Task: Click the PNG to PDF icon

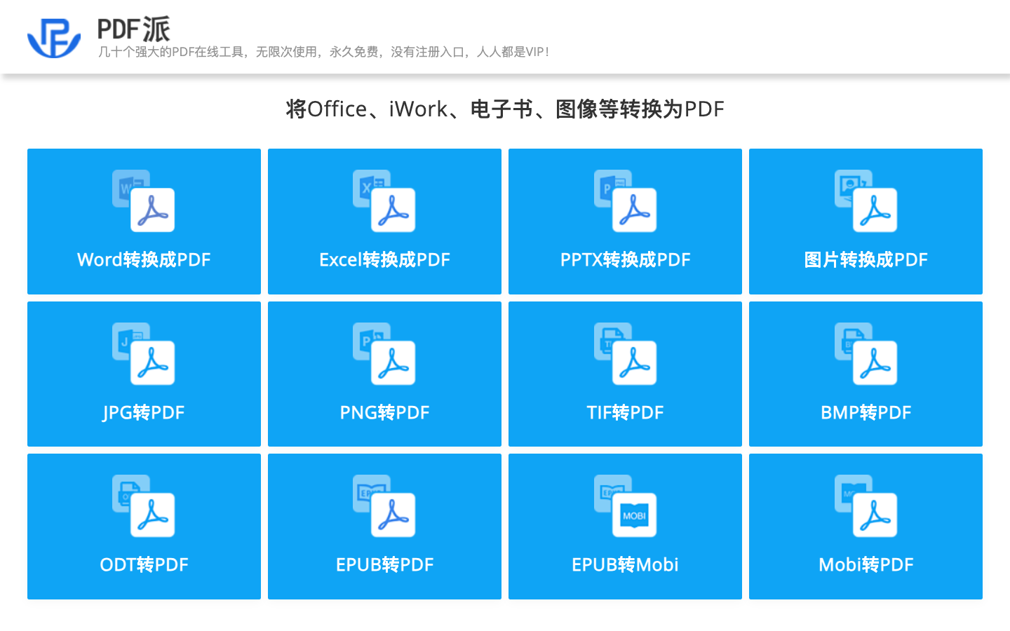Action: pos(384,354)
